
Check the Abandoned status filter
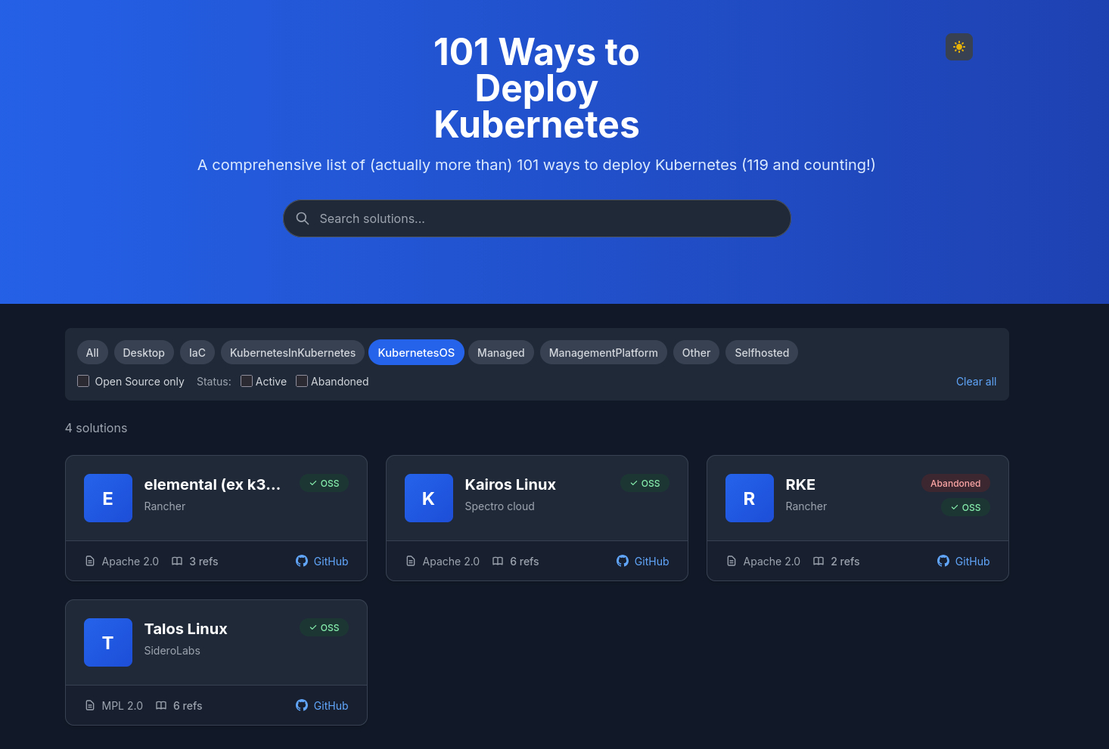(302, 381)
